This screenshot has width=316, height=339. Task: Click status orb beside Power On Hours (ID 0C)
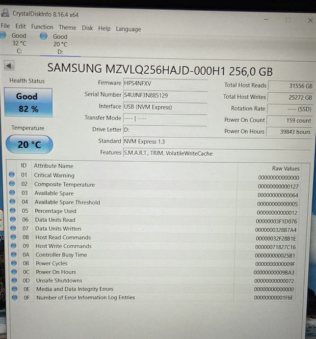(14, 272)
